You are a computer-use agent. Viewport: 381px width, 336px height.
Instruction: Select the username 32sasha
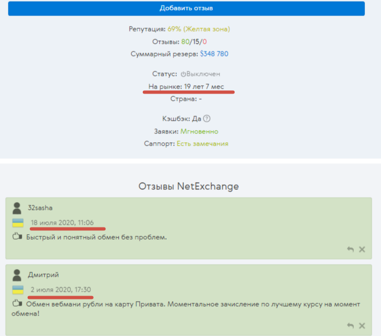[40, 208]
